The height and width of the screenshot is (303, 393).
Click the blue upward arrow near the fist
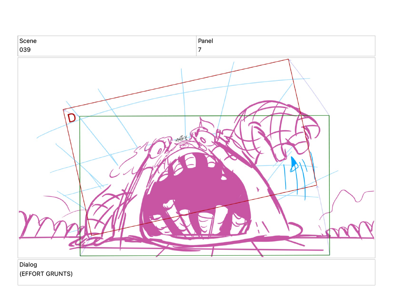click(x=294, y=164)
